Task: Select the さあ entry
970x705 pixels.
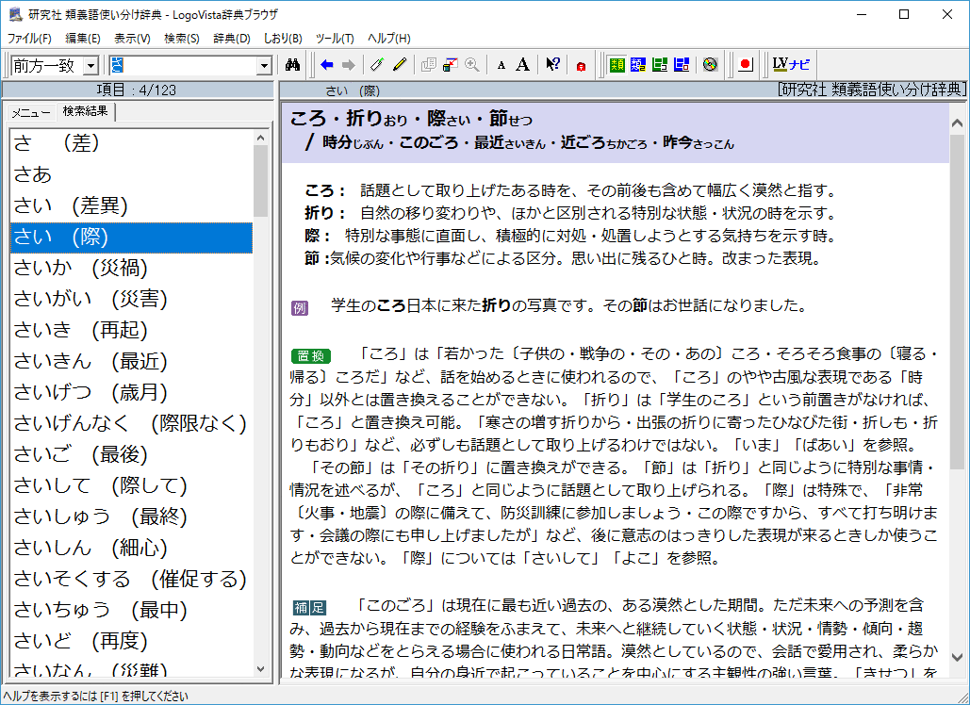Action: point(131,175)
